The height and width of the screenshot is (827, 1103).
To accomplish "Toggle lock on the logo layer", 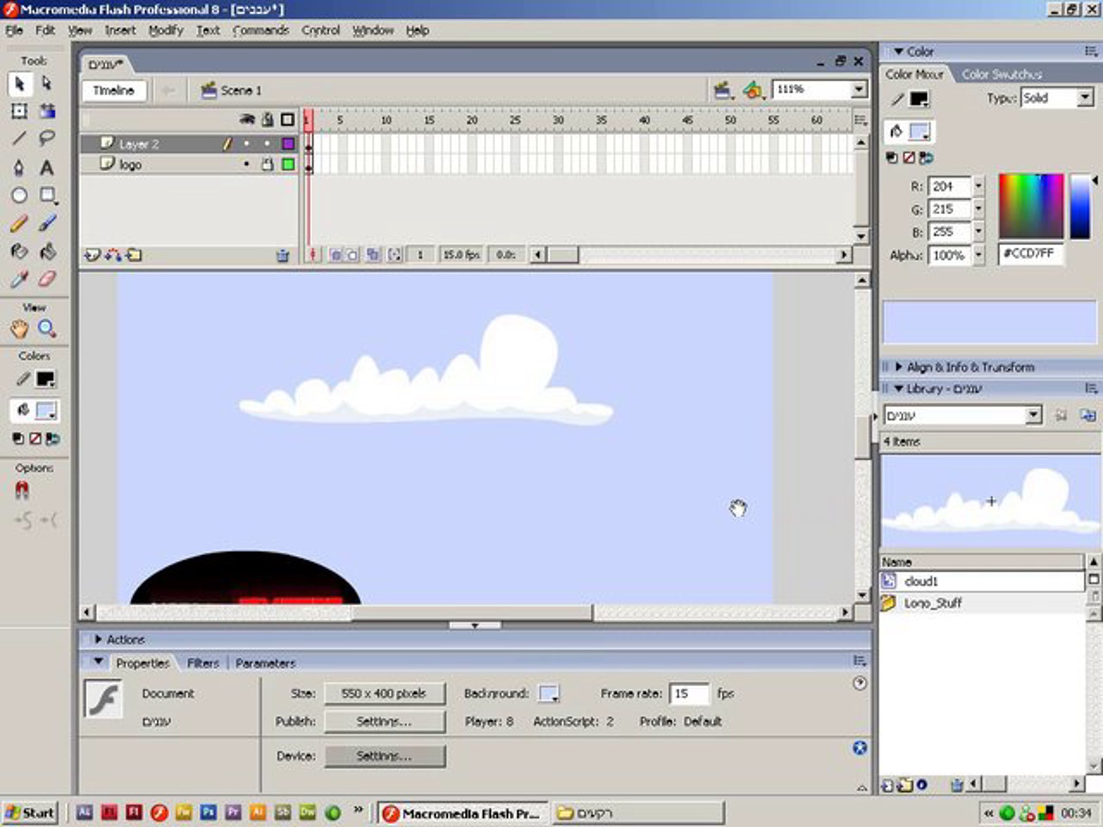I will point(268,164).
